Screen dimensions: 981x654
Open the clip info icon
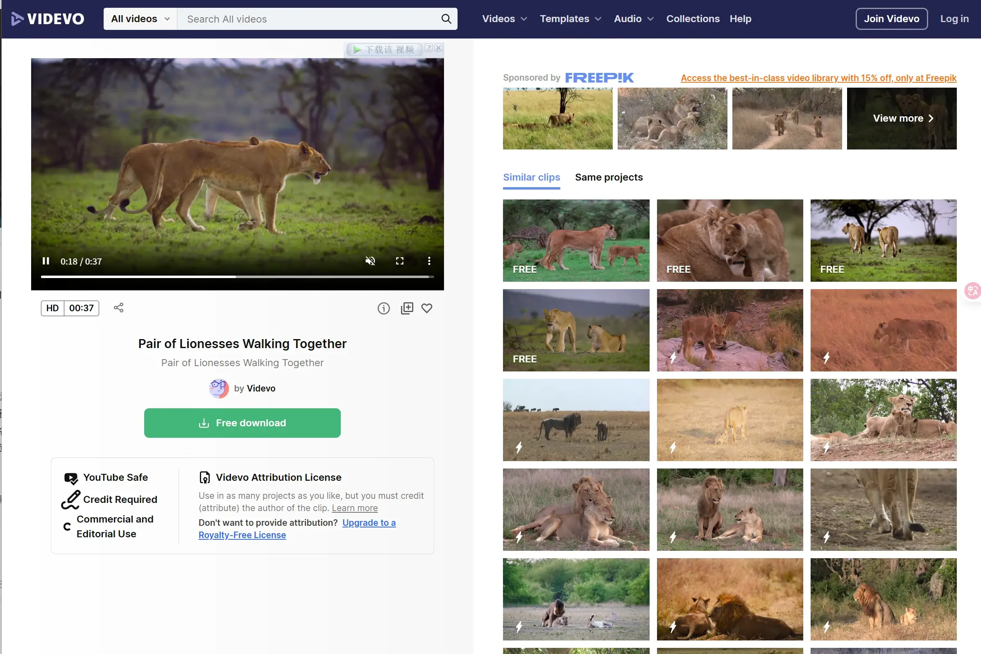click(383, 308)
